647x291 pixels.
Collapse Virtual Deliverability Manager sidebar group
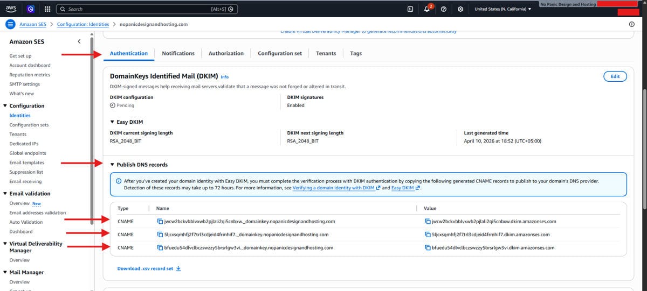(x=5, y=244)
